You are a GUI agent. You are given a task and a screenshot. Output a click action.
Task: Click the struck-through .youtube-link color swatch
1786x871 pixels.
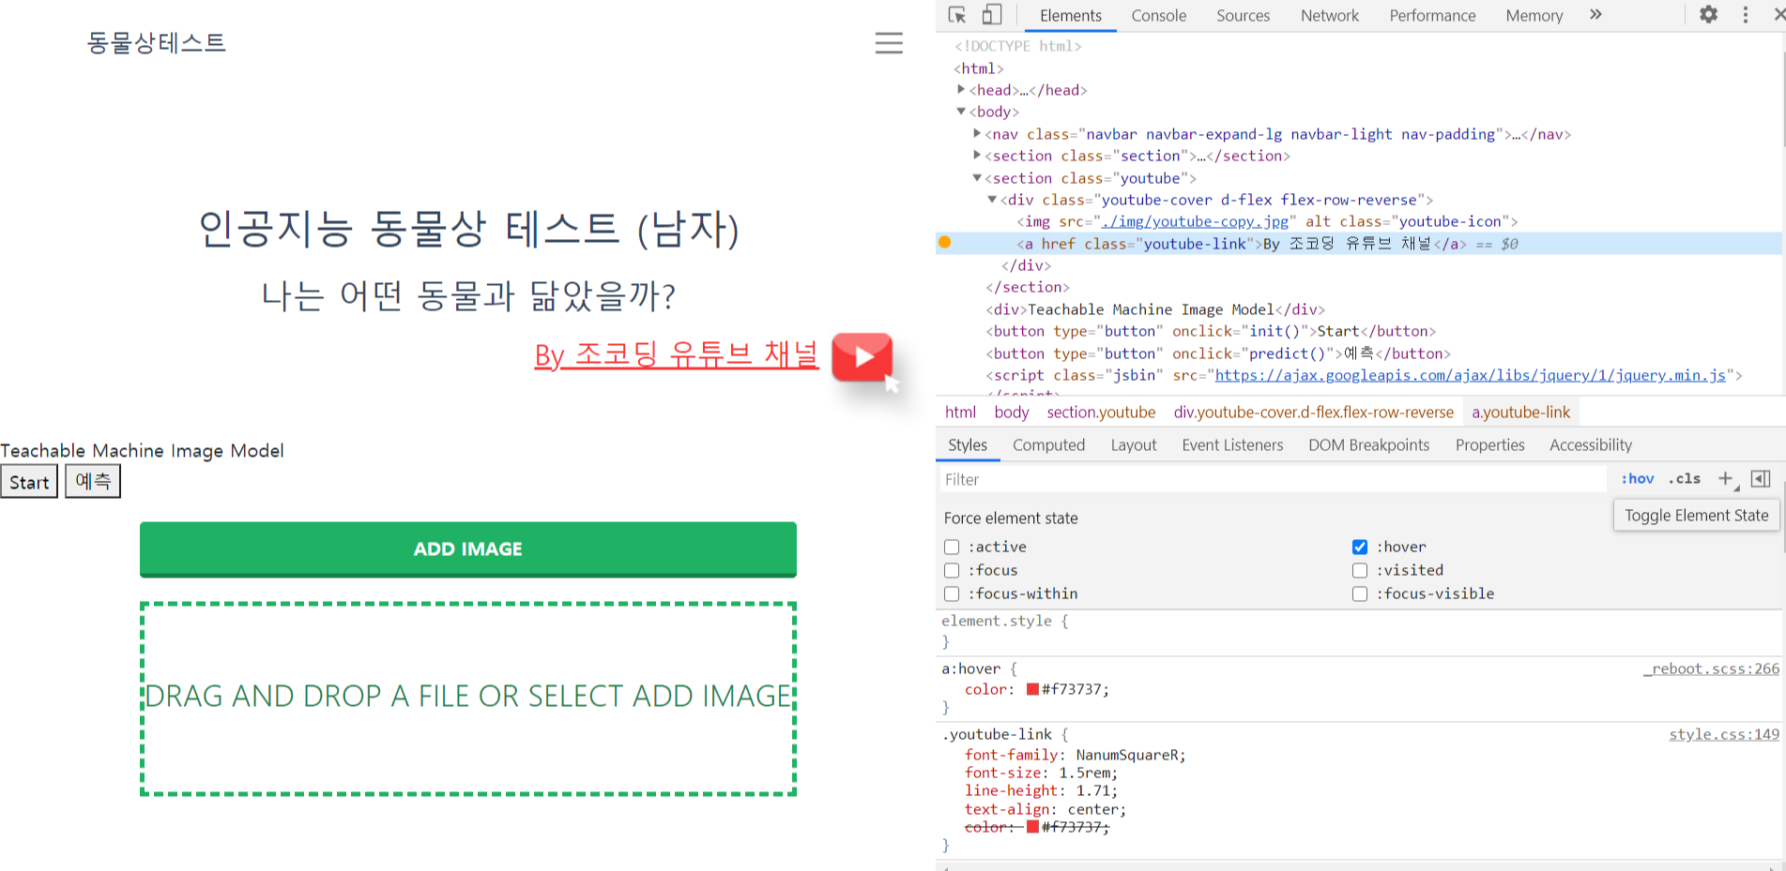point(1032,827)
